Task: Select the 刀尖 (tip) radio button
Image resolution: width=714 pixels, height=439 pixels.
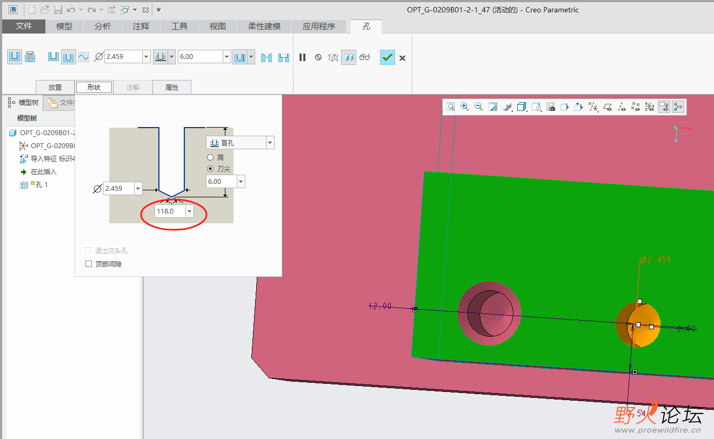Action: coord(211,169)
